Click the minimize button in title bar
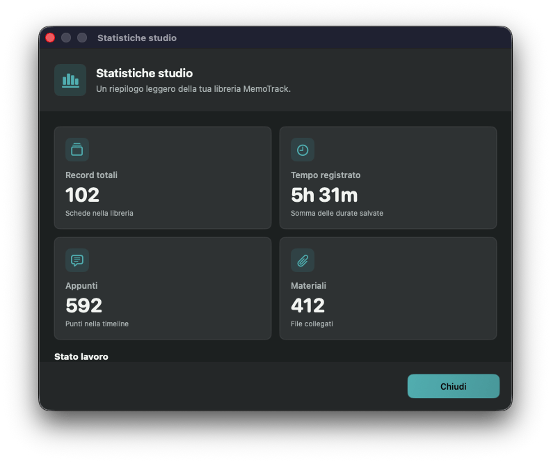Screen dimensions: 551x462 click(66, 38)
